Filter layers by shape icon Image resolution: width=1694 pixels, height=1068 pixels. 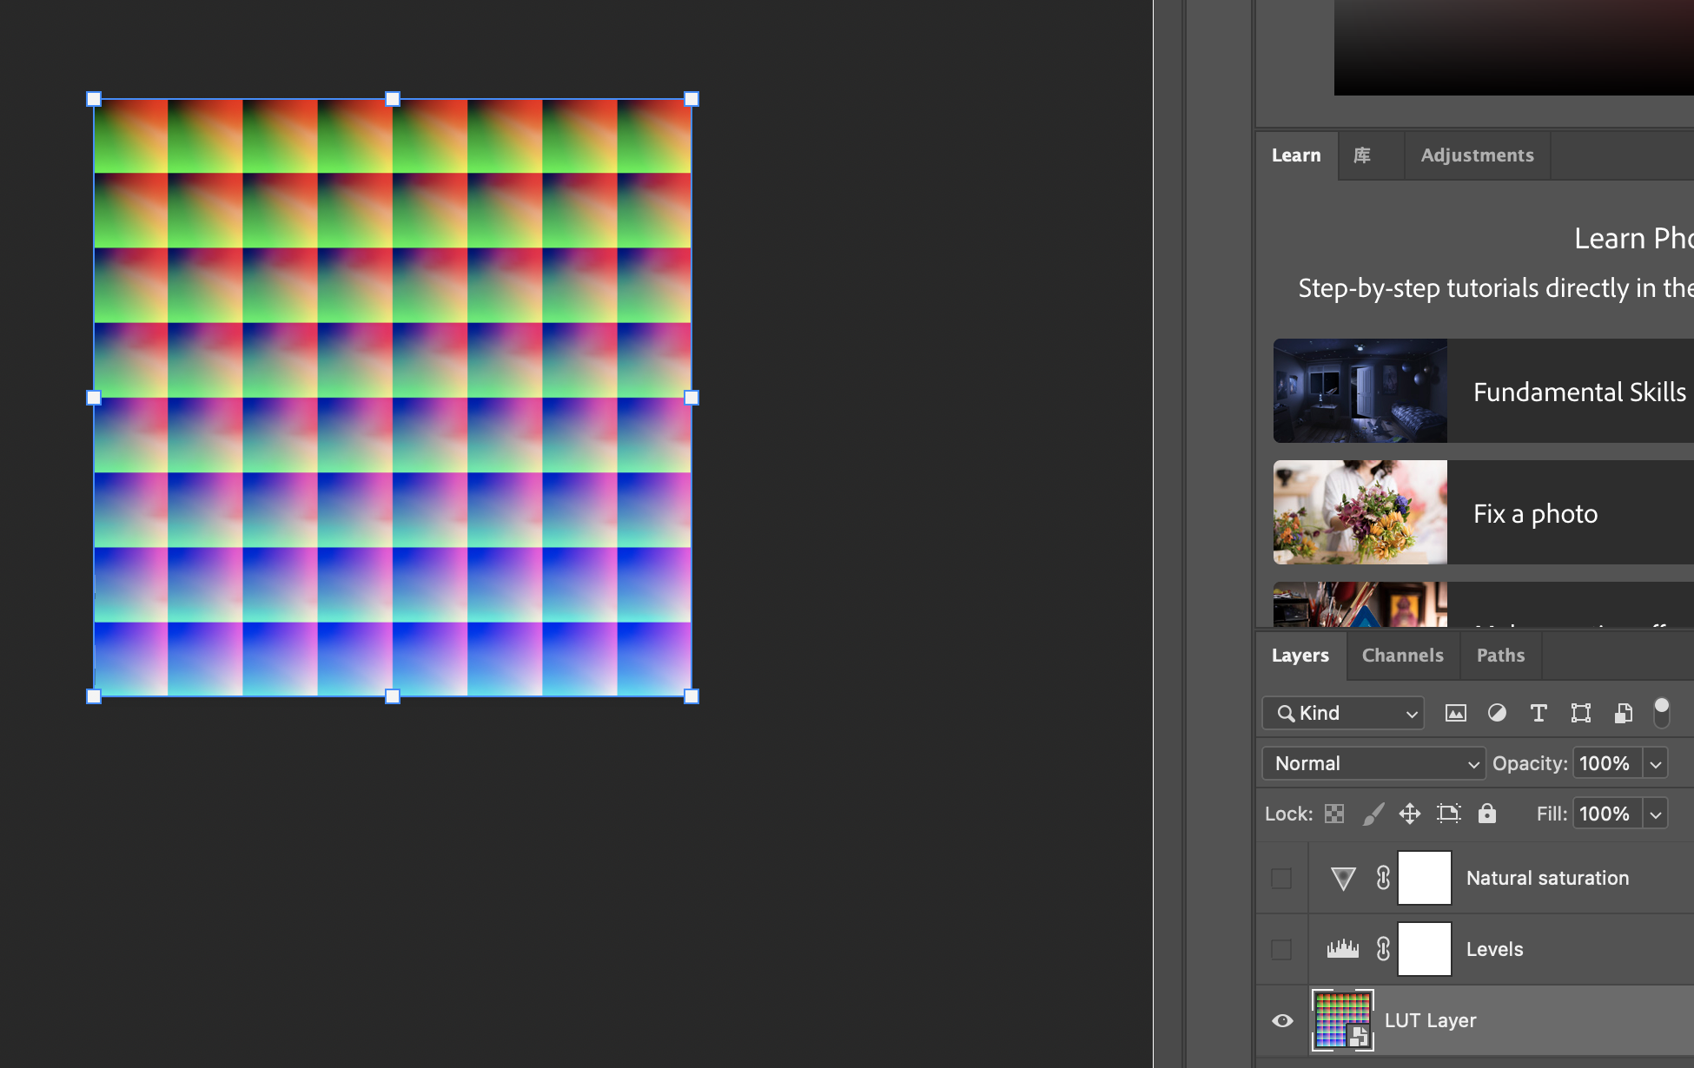(1581, 713)
